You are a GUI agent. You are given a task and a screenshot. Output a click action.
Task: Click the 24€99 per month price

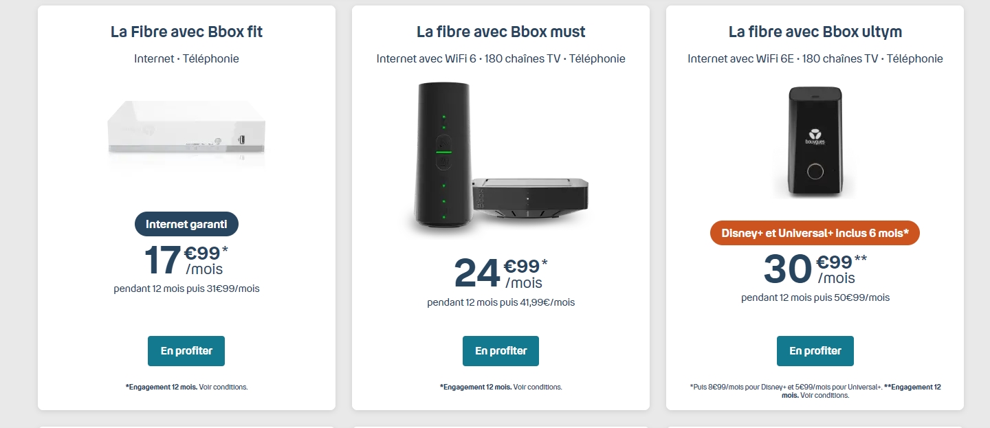click(x=500, y=273)
